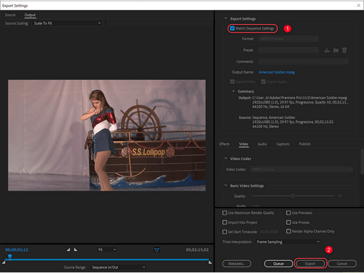Check Import Into Project

click(x=224, y=222)
